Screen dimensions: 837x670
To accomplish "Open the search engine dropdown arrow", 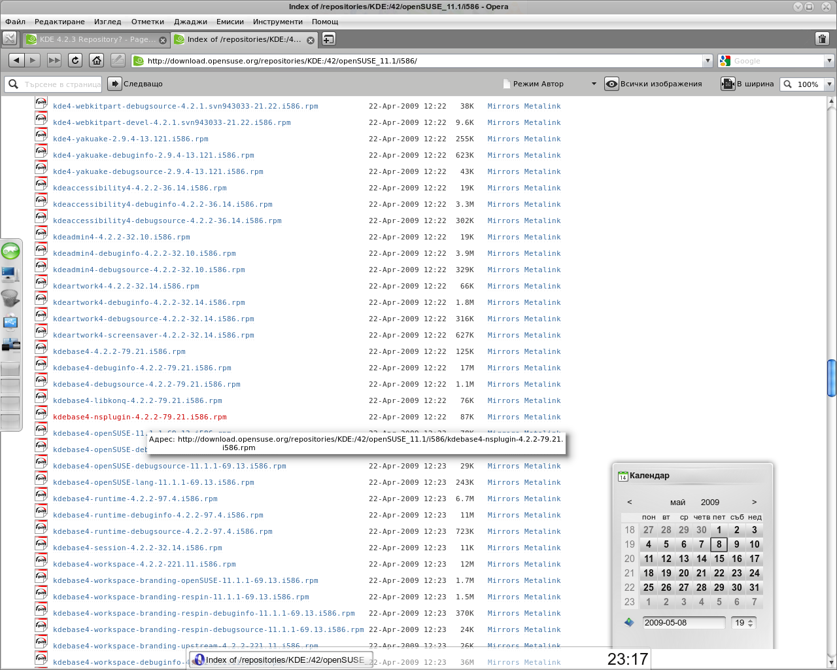I will point(829,61).
